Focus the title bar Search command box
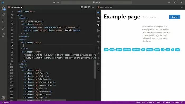Image resolution: width=185 pixels, height=104 pixels. (x=96, y=2)
